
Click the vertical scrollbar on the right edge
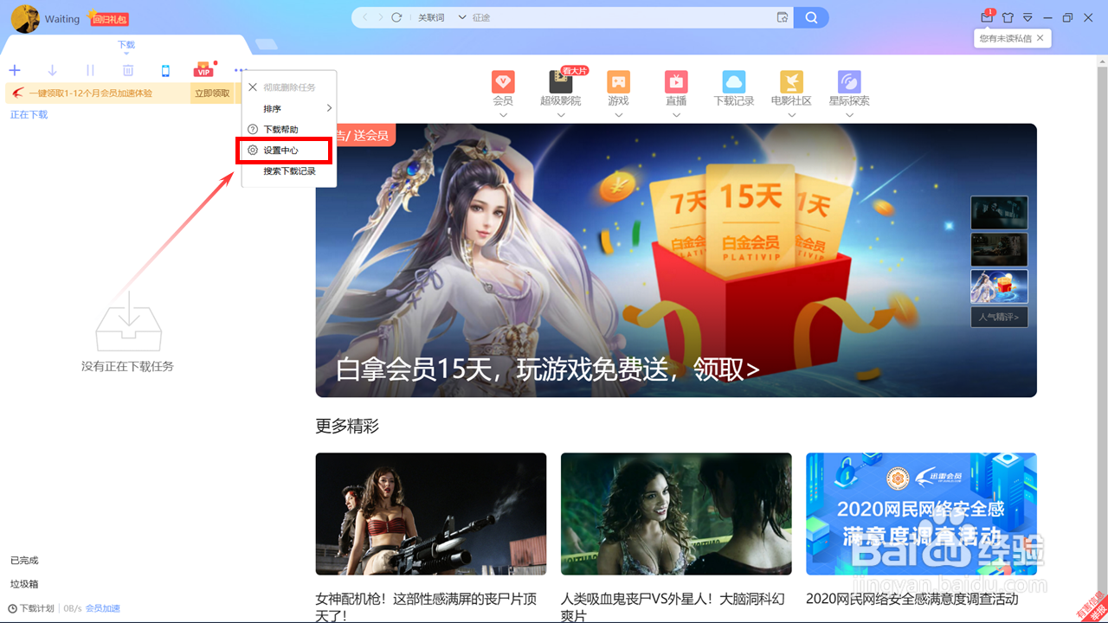point(1103,329)
